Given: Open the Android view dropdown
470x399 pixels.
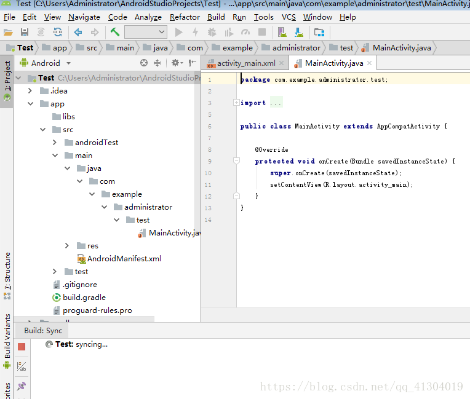Looking at the screenshot, I should click(x=45, y=63).
